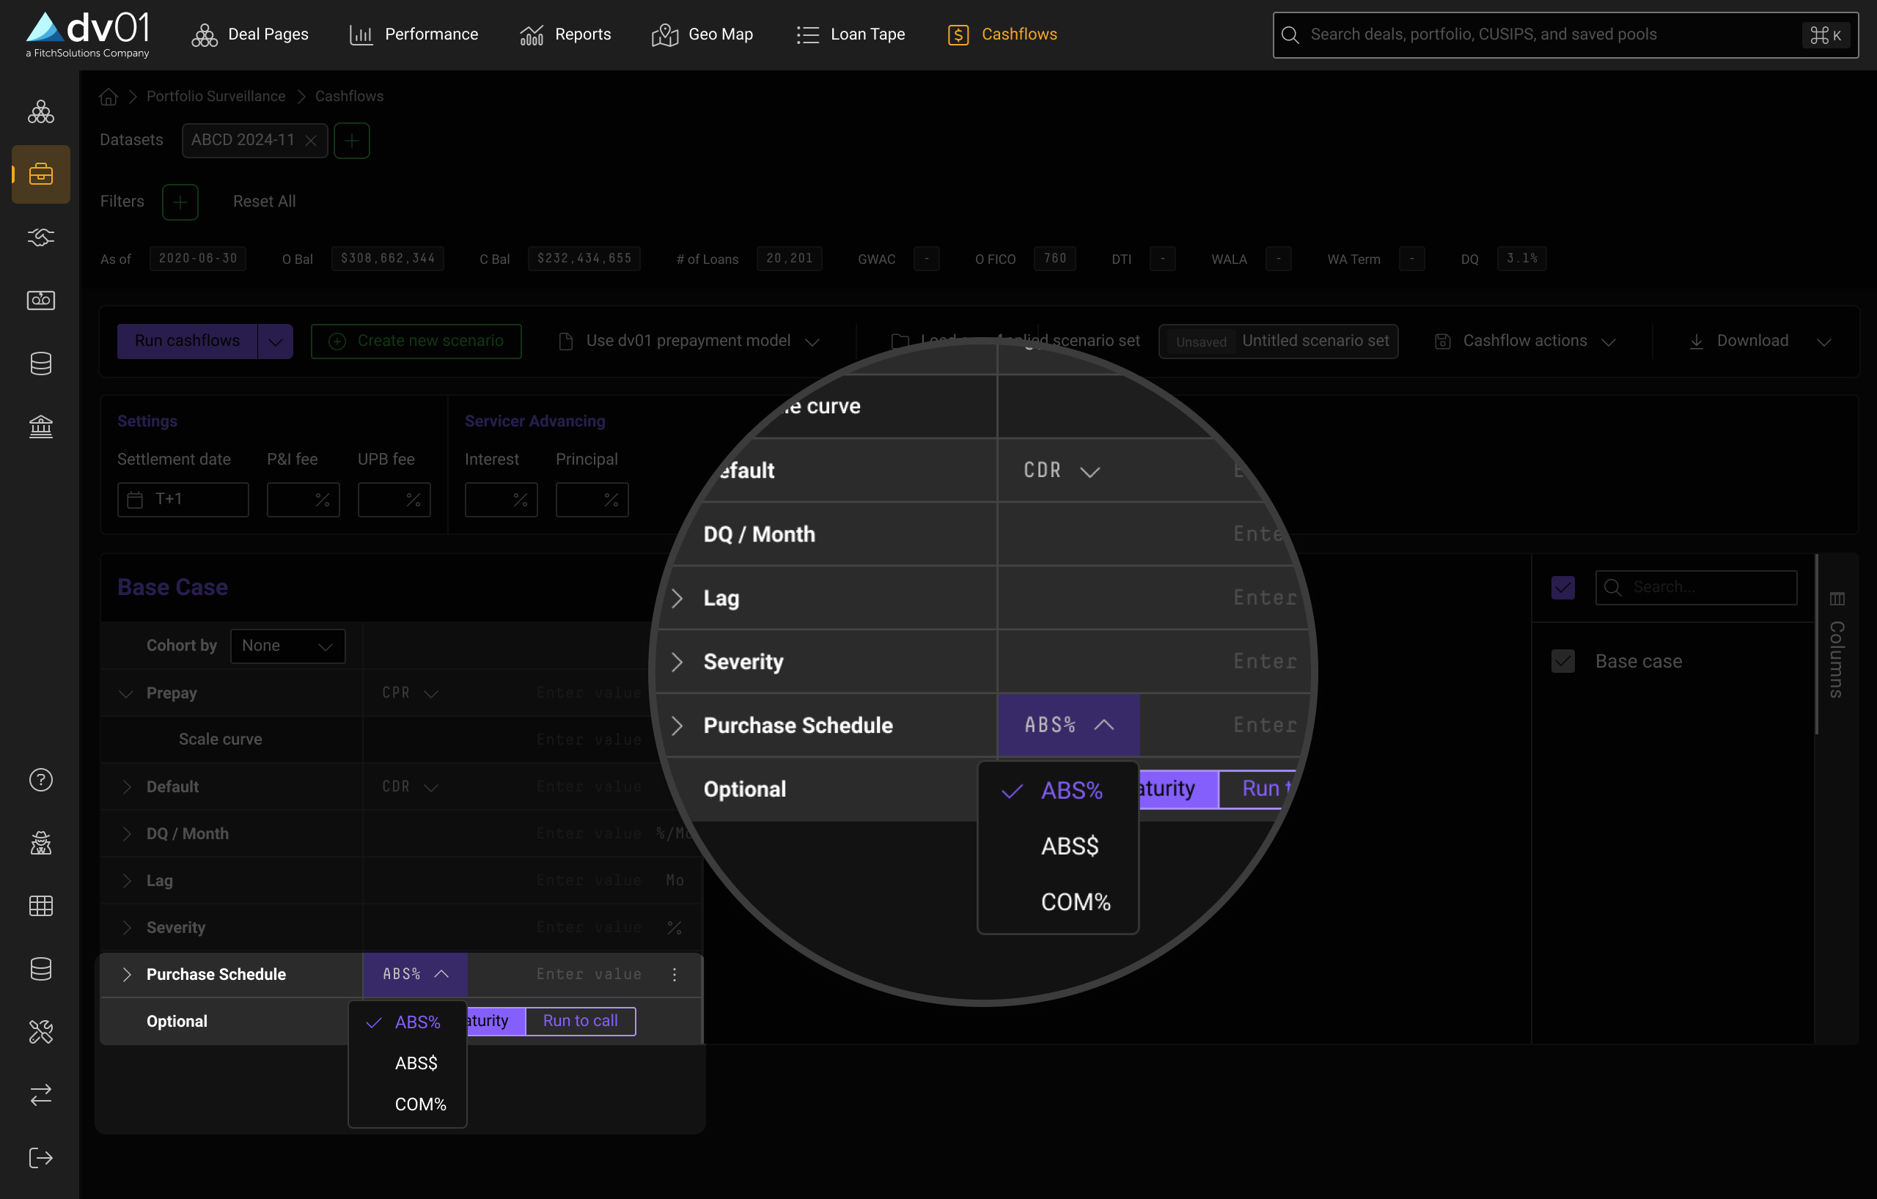Click the Run cashflows button
The width and height of the screenshot is (1877, 1199).
point(187,341)
